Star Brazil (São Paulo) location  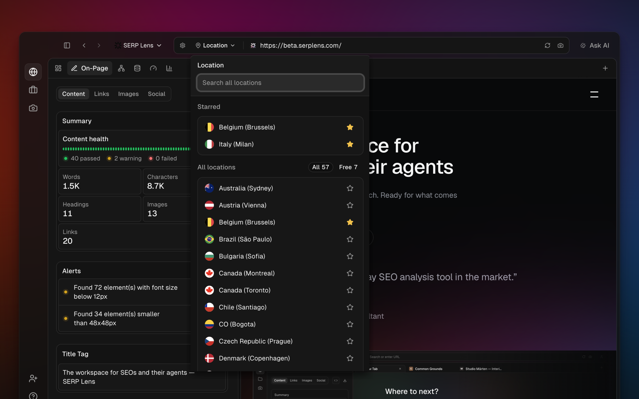[350, 239]
